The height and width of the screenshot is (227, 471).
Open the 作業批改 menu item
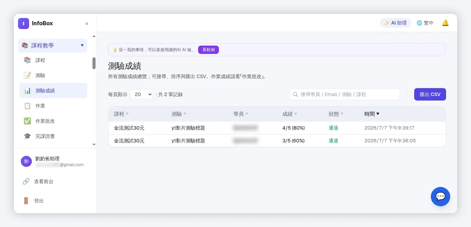click(x=53, y=121)
